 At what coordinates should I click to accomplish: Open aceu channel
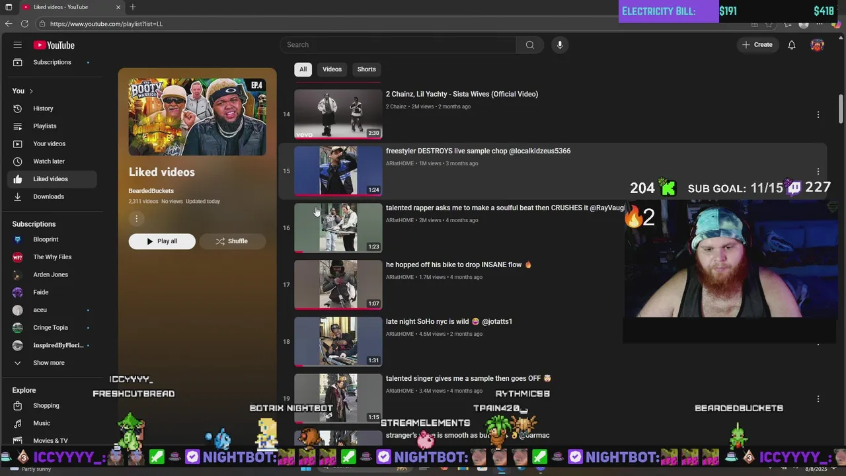pos(52,310)
